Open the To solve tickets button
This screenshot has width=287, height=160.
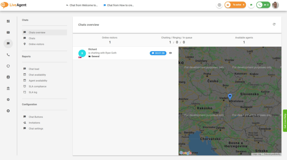click(x=235, y=5)
